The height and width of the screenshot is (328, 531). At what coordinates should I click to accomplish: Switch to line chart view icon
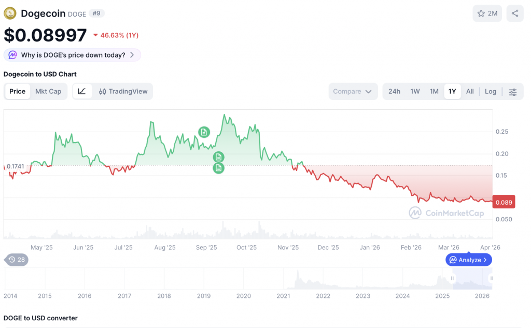tap(82, 91)
